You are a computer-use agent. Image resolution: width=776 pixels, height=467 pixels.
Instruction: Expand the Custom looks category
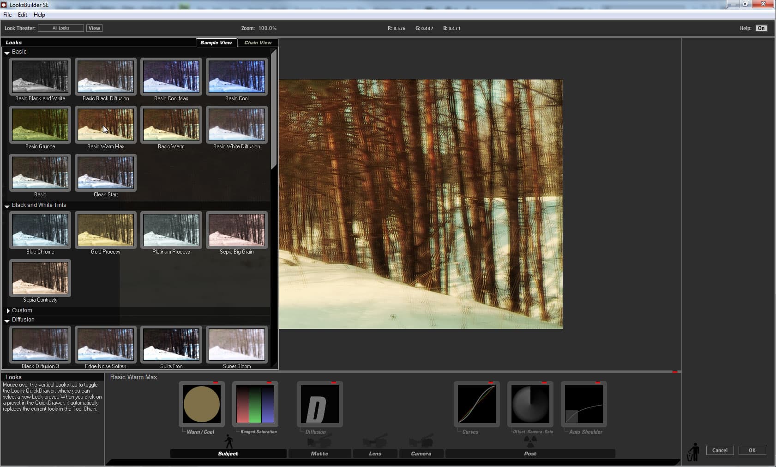pyautogui.click(x=8, y=310)
